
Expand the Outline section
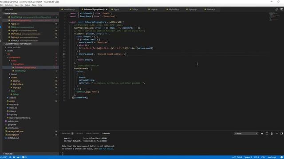pyautogui.click(x=4, y=154)
